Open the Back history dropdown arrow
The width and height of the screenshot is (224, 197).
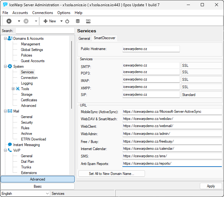click(x=19, y=21)
